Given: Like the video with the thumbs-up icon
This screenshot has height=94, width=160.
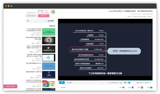Looking at the screenshot, I should [x=151, y=87].
